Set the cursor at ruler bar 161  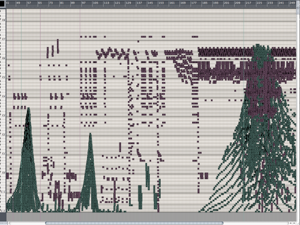[x=172, y=3]
